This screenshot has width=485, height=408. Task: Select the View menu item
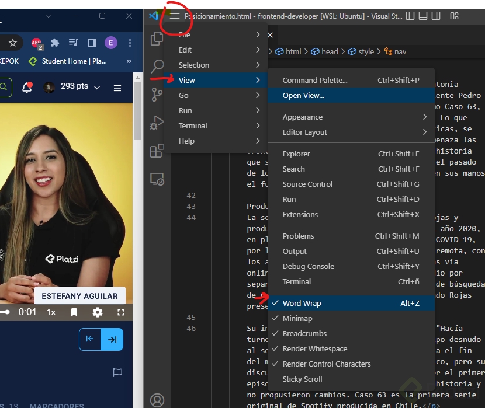tap(216, 80)
